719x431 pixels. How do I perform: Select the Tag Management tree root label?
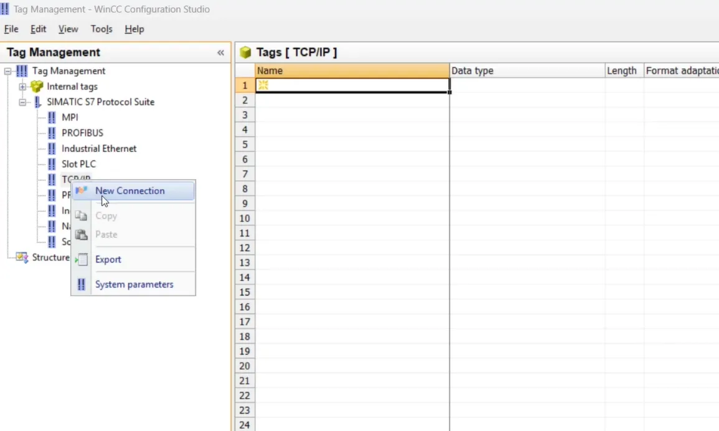[68, 71]
